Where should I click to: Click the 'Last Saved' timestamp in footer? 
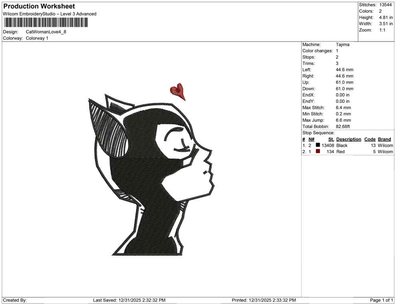point(129,300)
